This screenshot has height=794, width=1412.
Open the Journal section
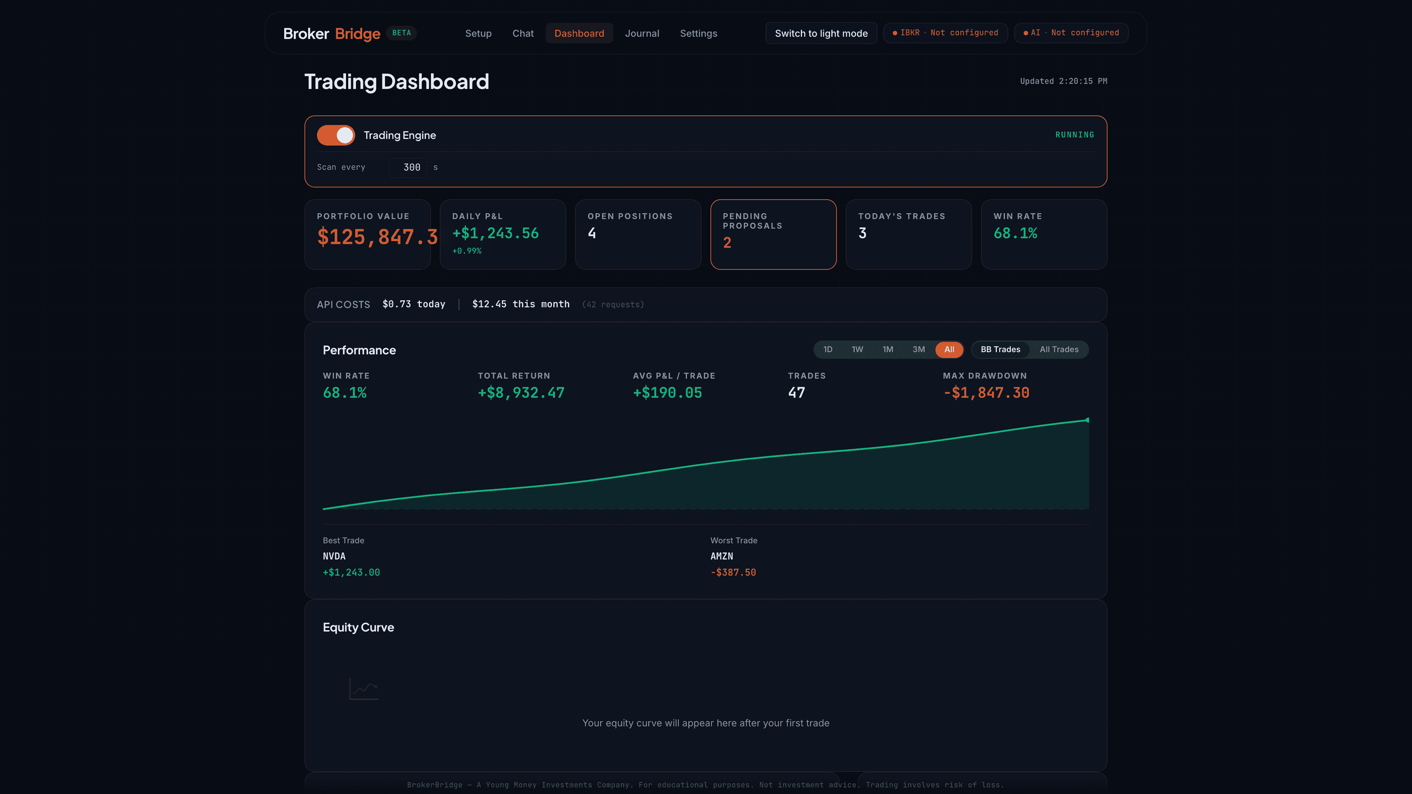(x=642, y=33)
